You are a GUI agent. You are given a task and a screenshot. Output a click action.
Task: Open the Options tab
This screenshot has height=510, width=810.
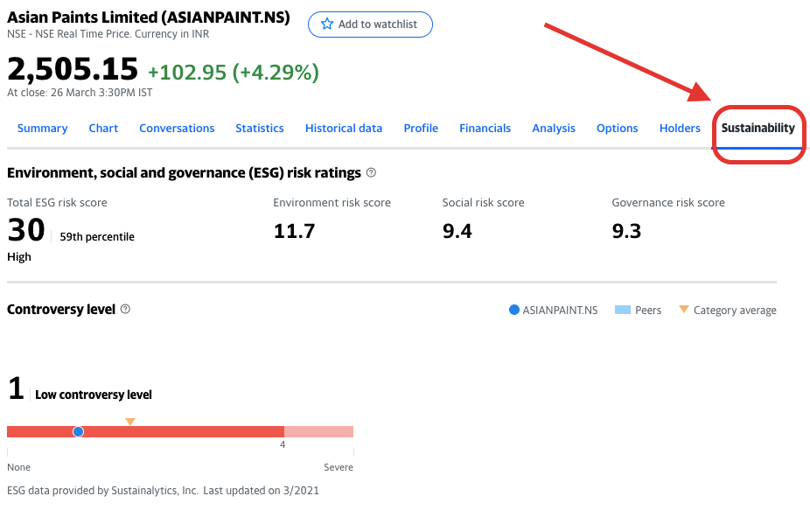click(617, 129)
